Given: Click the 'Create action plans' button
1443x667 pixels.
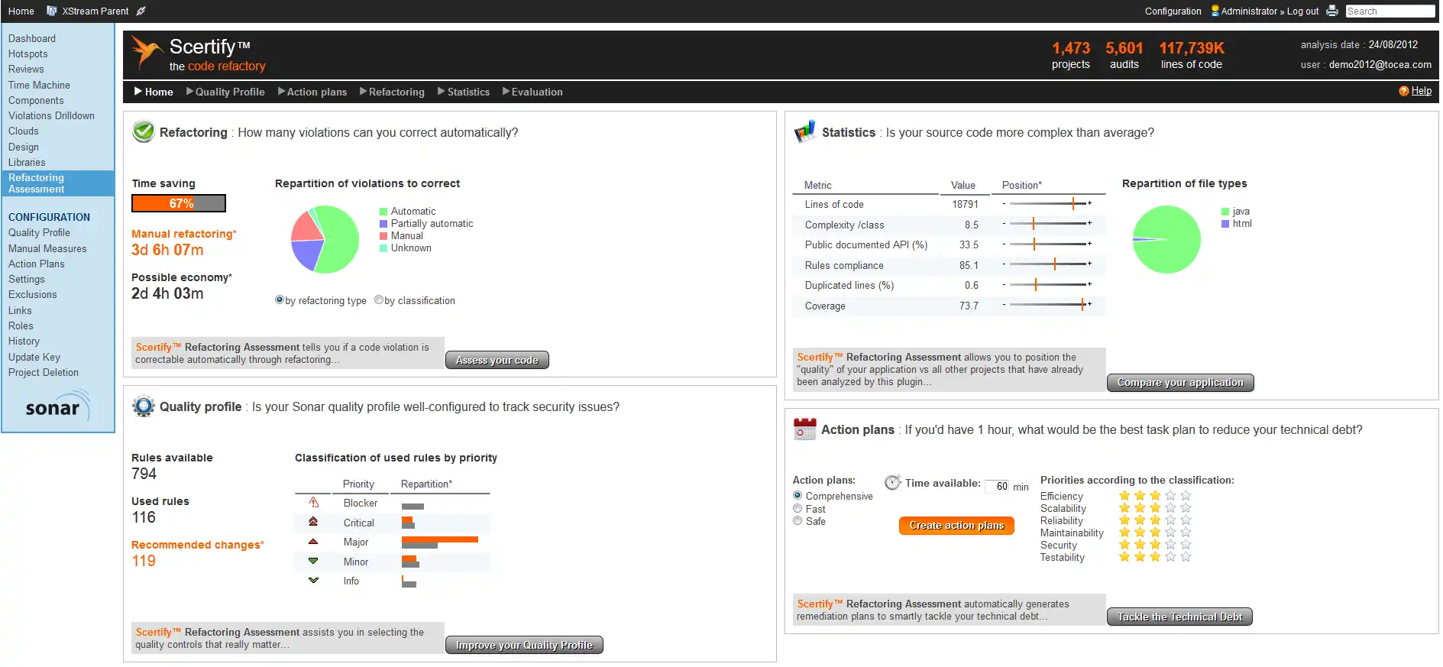Looking at the screenshot, I should (x=956, y=526).
